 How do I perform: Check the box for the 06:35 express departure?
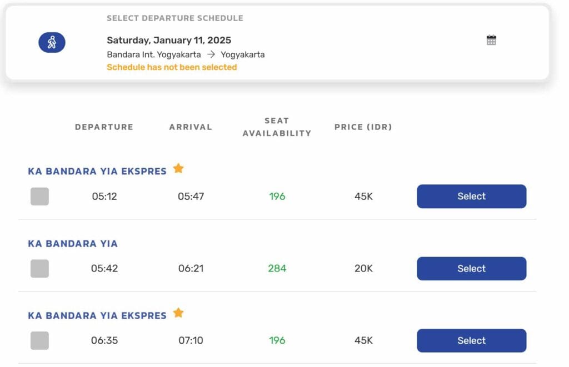(39, 340)
